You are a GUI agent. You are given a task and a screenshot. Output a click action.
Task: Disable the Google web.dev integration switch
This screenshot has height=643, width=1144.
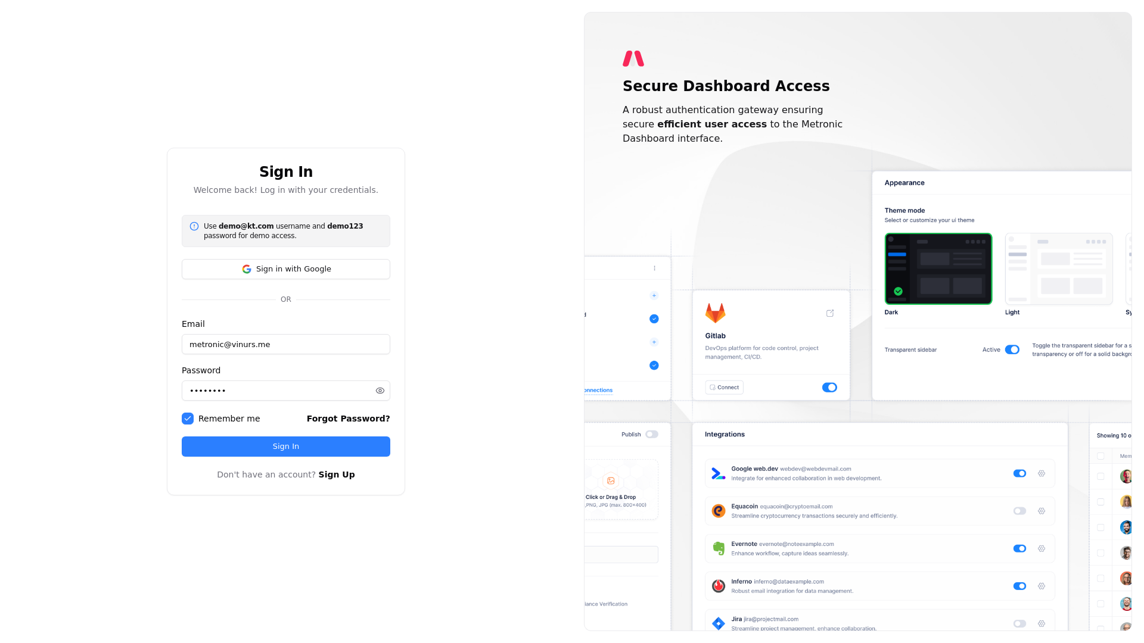pos(1019,473)
